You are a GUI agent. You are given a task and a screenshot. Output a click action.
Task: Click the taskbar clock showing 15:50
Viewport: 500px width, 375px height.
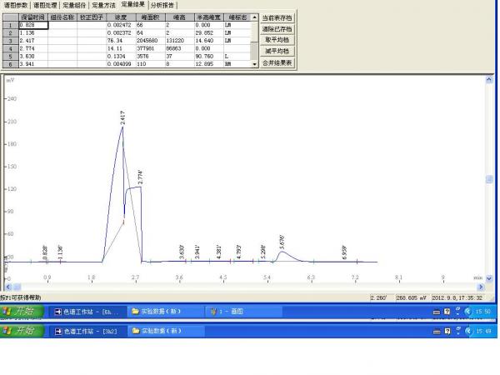point(483,312)
